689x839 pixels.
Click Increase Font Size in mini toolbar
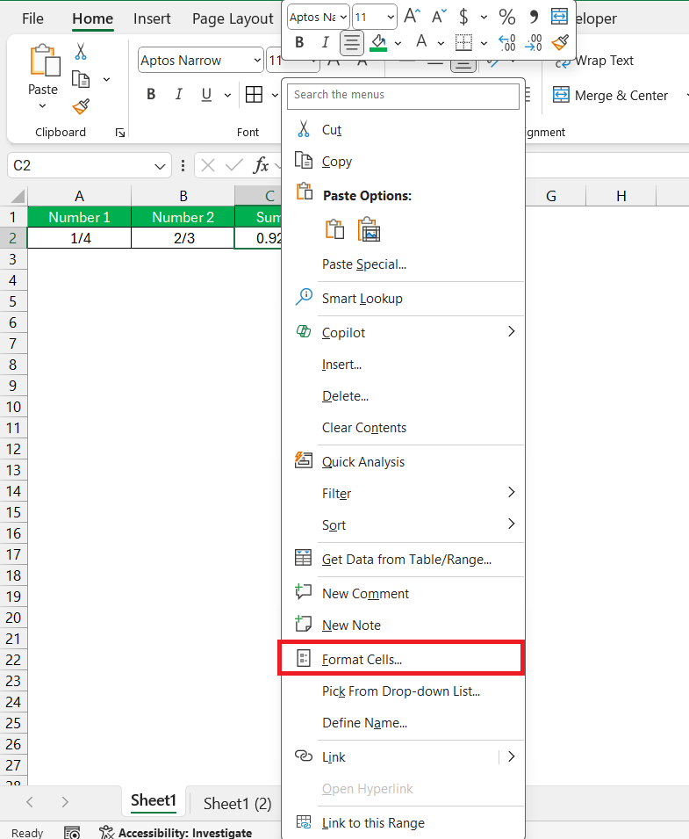(412, 17)
